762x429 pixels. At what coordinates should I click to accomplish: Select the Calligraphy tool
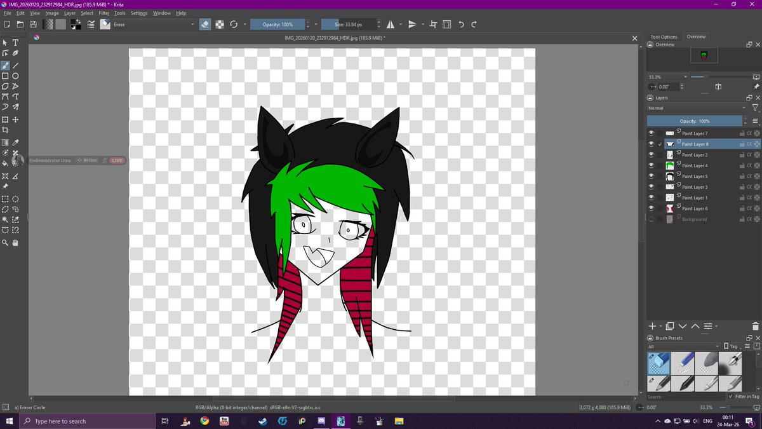(x=16, y=53)
